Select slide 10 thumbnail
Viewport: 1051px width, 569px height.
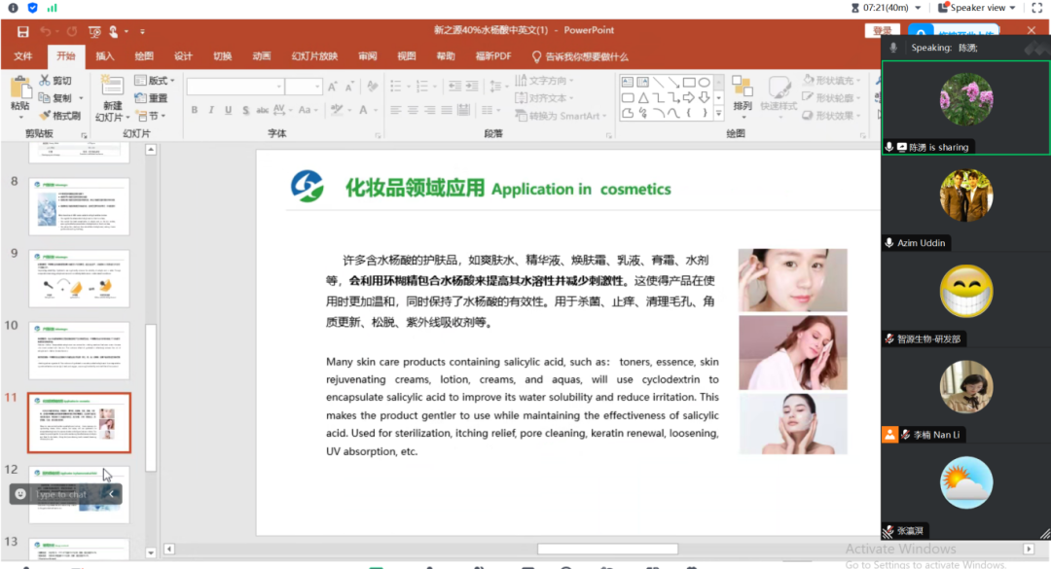(x=79, y=350)
